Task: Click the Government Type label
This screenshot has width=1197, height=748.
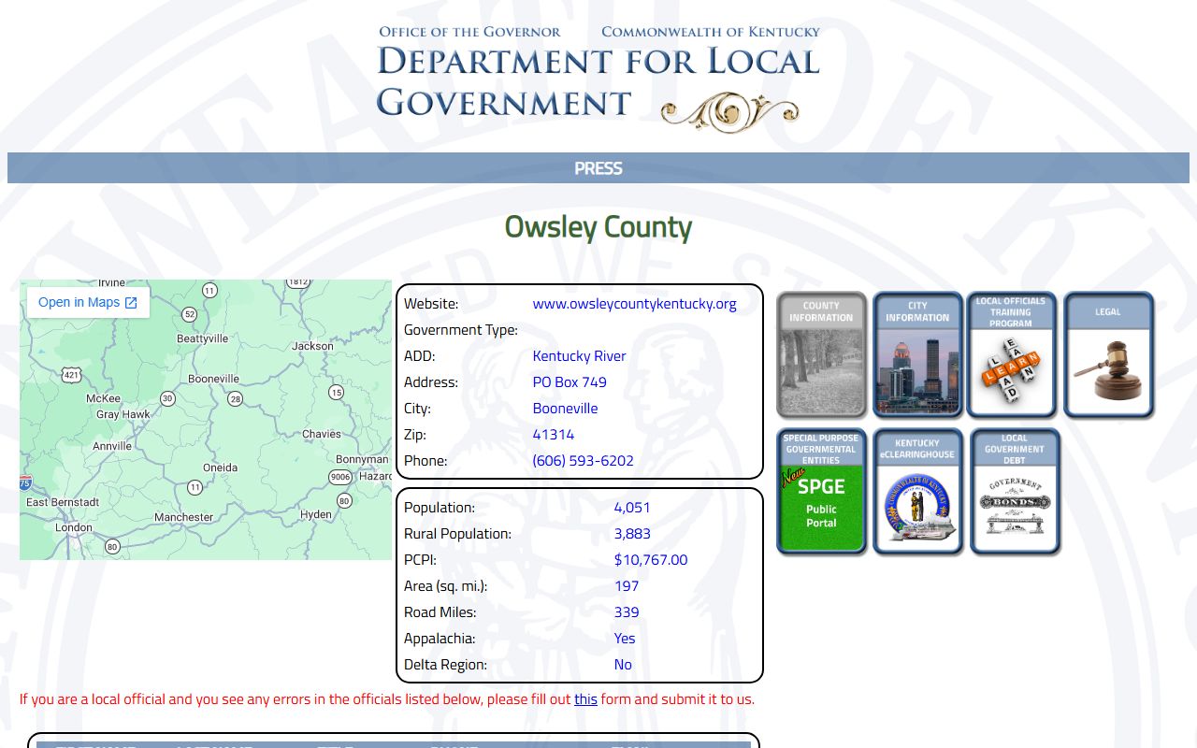Action: point(461,330)
